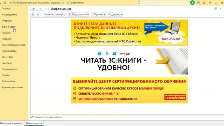
Task: Click into the search input field
Action: click(x=164, y=2)
